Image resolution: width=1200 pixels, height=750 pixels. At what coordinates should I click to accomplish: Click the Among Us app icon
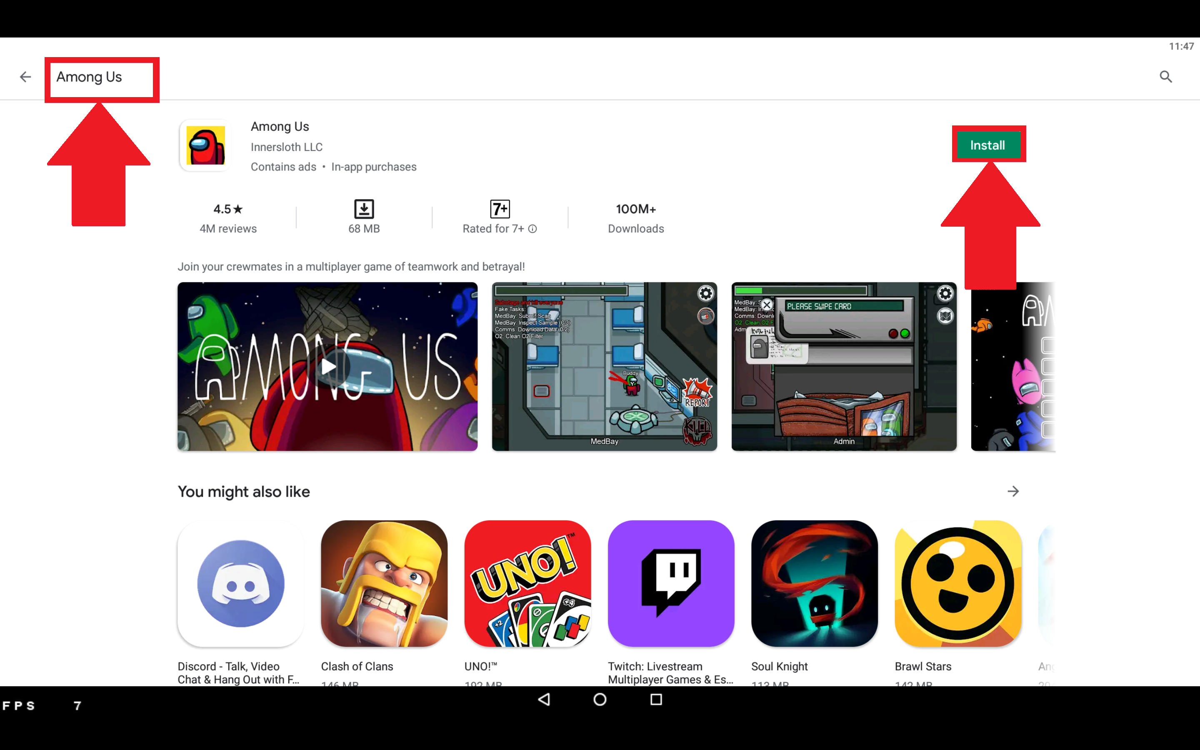205,145
